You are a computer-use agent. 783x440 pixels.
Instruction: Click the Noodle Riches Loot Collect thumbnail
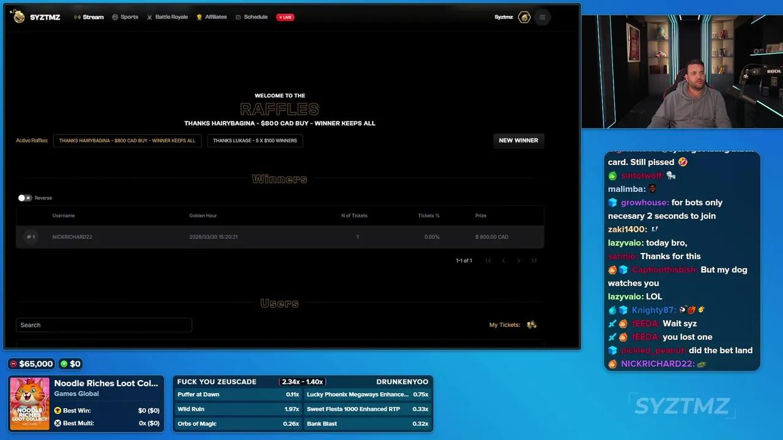click(x=29, y=403)
